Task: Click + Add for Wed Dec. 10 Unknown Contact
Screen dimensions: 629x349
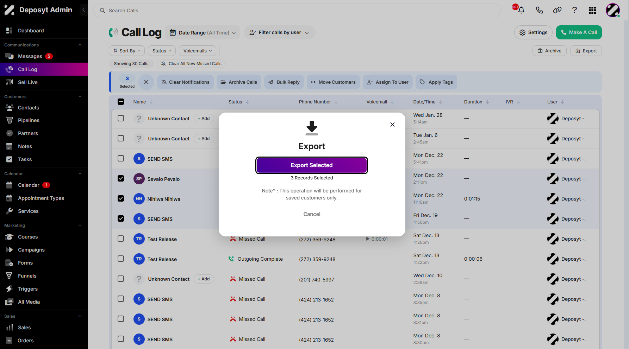Action: [x=204, y=279]
